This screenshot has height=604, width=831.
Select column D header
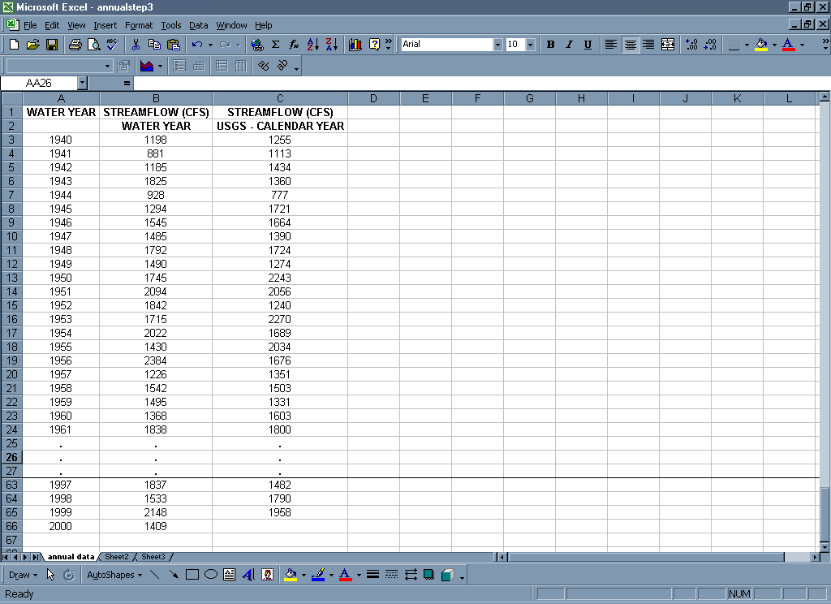373,98
